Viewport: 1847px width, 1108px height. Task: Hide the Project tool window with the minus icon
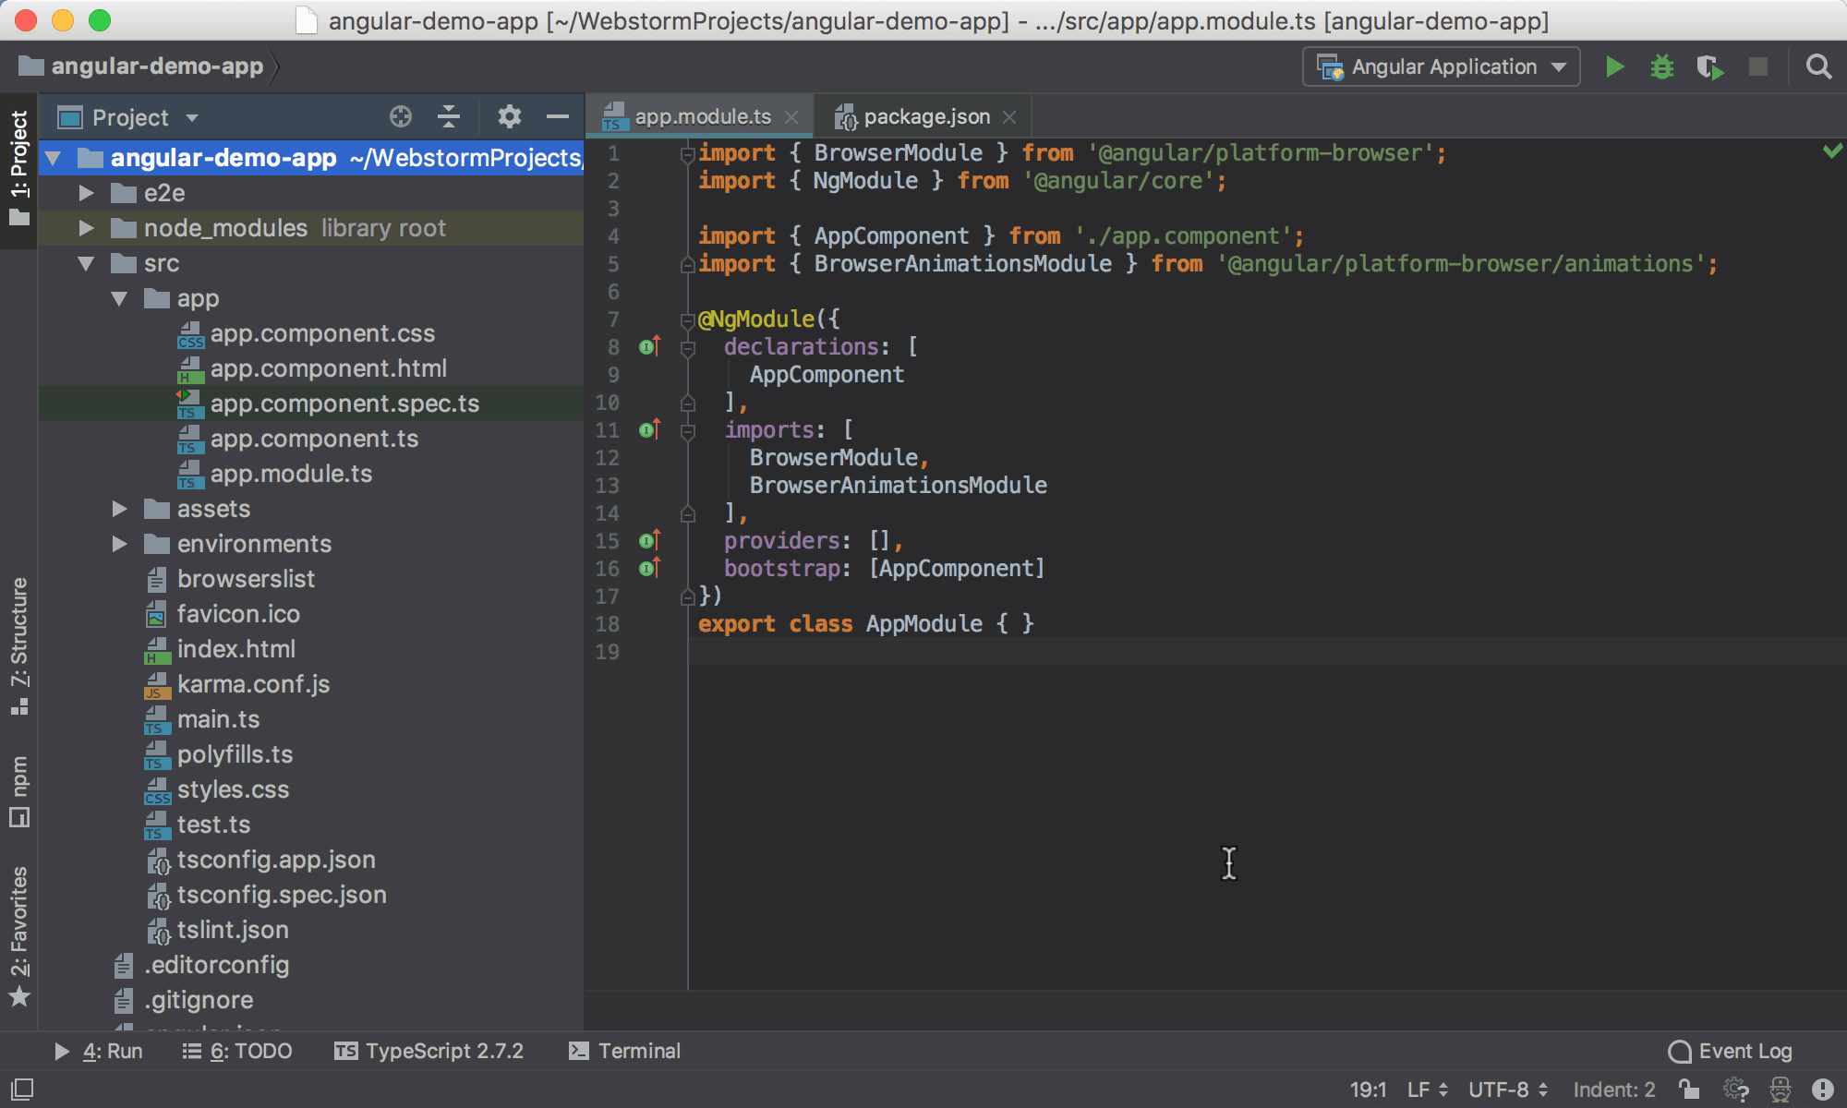click(558, 116)
